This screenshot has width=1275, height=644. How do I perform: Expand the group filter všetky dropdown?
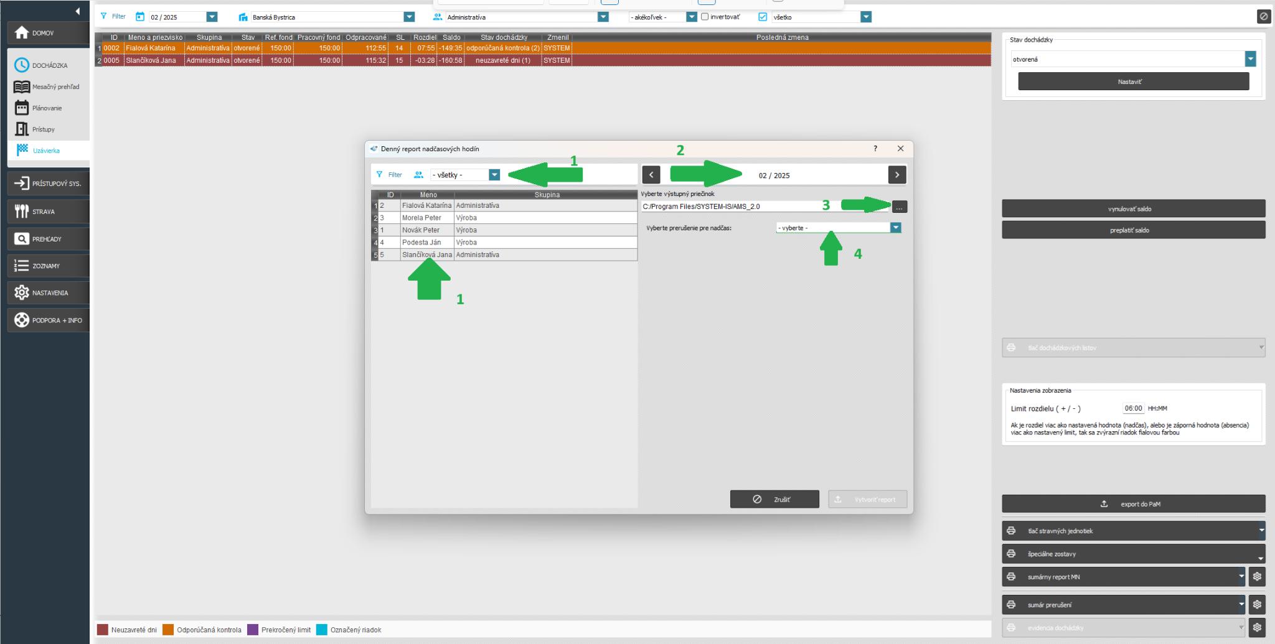494,175
